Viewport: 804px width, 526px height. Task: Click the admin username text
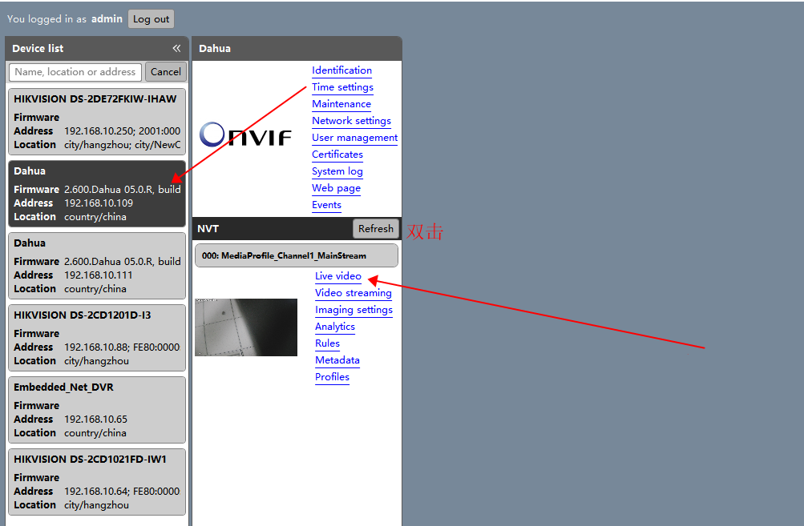point(107,19)
